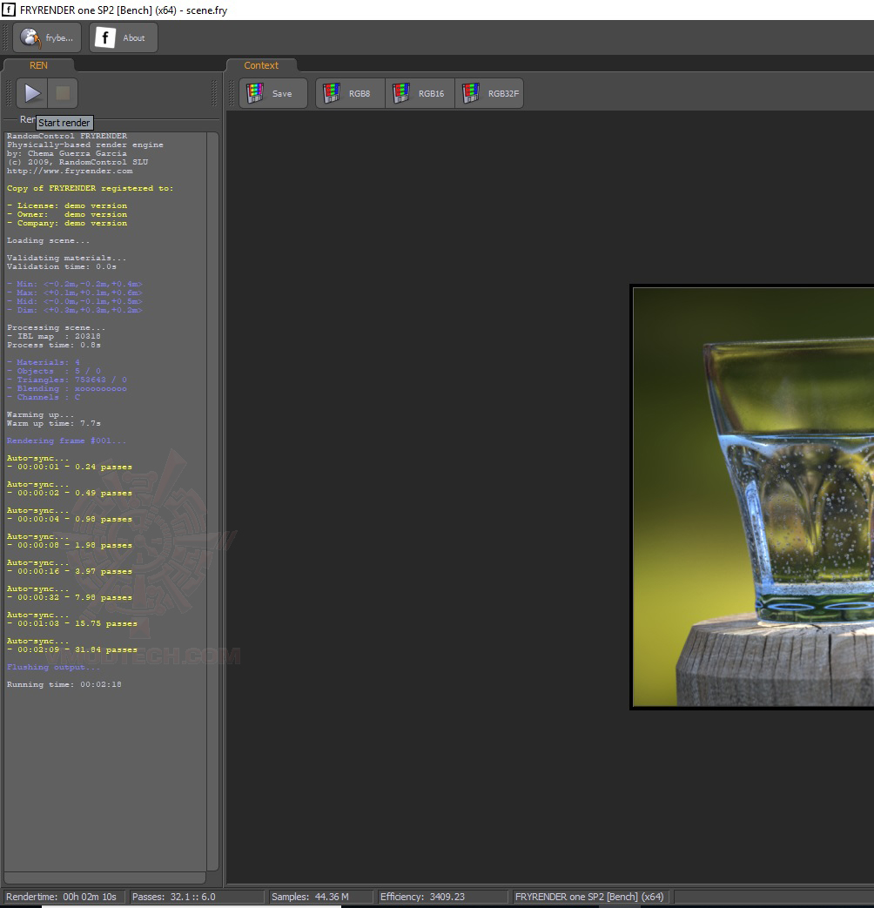The width and height of the screenshot is (874, 908).
Task: Select the RGB16 output format
Action: 420,93
